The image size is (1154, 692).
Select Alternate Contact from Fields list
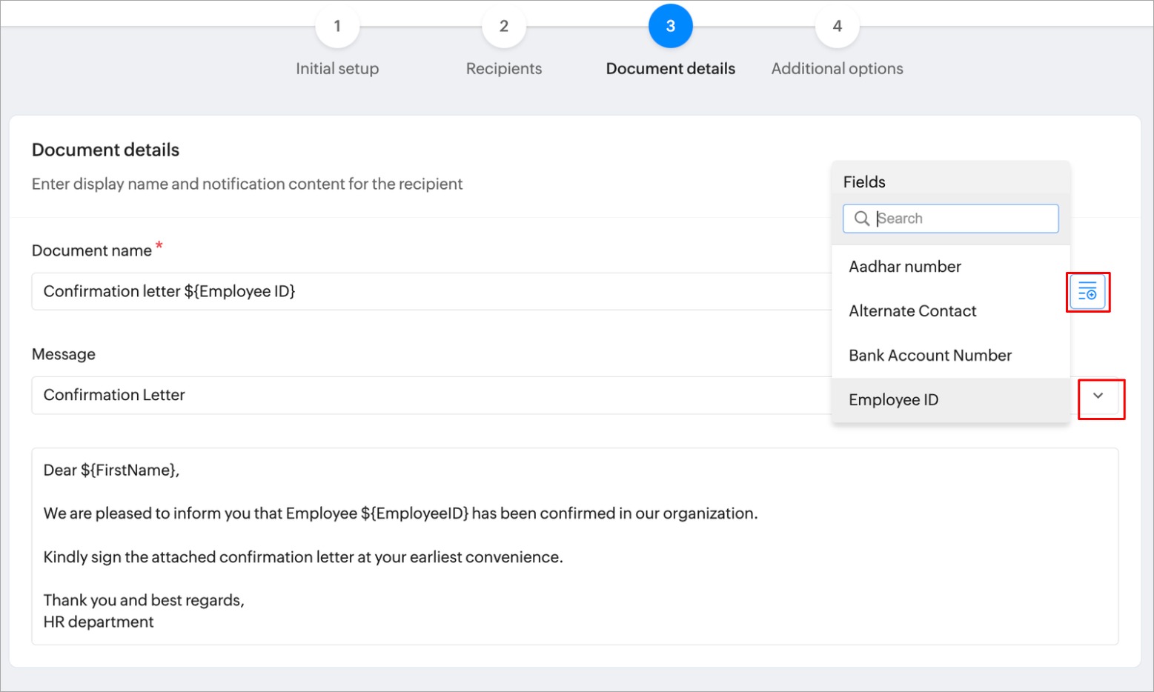coord(912,311)
